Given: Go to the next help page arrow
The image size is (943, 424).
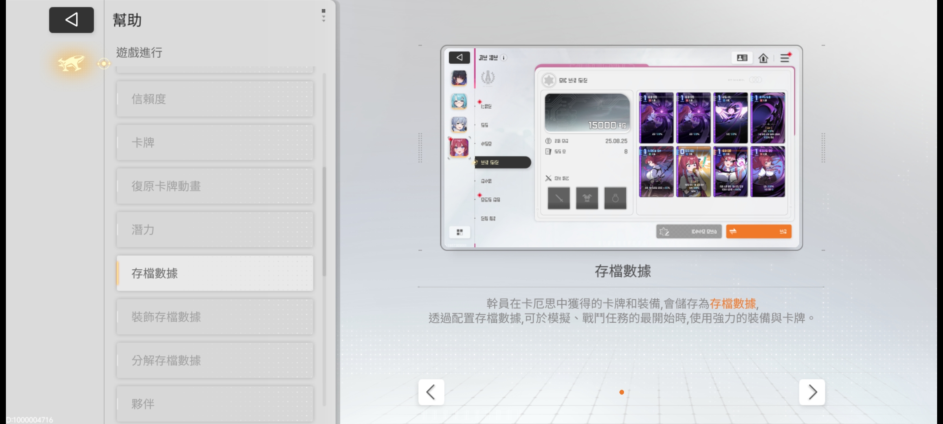Looking at the screenshot, I should [812, 392].
